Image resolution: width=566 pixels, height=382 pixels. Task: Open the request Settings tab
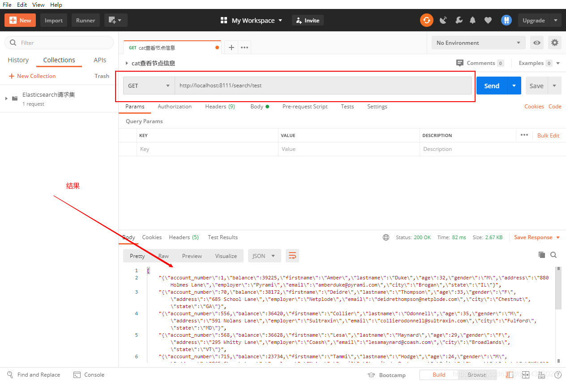(377, 107)
